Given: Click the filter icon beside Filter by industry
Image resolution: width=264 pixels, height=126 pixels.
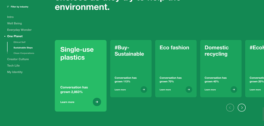Looking at the screenshot, I should tap(8, 7).
